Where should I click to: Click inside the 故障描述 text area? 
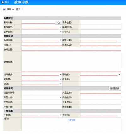(71, 62)
